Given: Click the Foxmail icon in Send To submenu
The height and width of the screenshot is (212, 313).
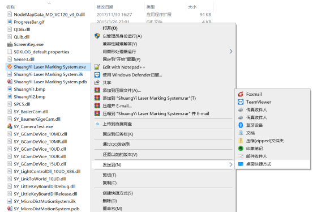Looking at the screenshot, I should tap(241, 94).
